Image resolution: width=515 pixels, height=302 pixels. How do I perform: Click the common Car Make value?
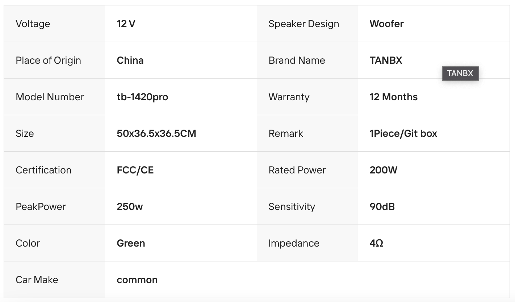(x=137, y=280)
